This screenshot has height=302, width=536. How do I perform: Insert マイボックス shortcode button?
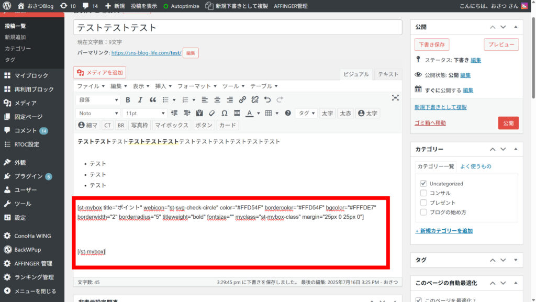pos(172,126)
